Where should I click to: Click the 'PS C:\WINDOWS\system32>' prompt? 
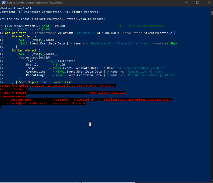pos(20,26)
